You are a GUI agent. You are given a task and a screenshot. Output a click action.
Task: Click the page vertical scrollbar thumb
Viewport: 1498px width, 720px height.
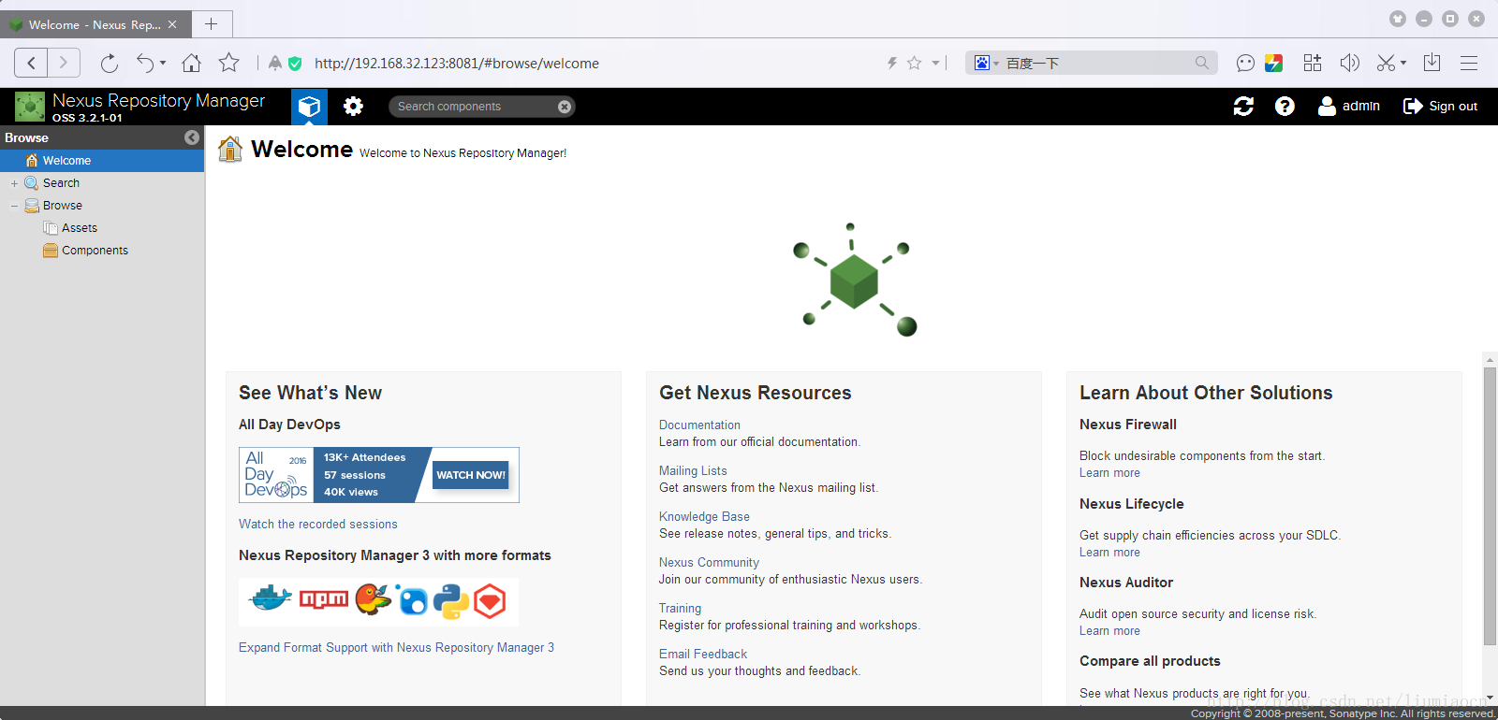coord(1490,506)
